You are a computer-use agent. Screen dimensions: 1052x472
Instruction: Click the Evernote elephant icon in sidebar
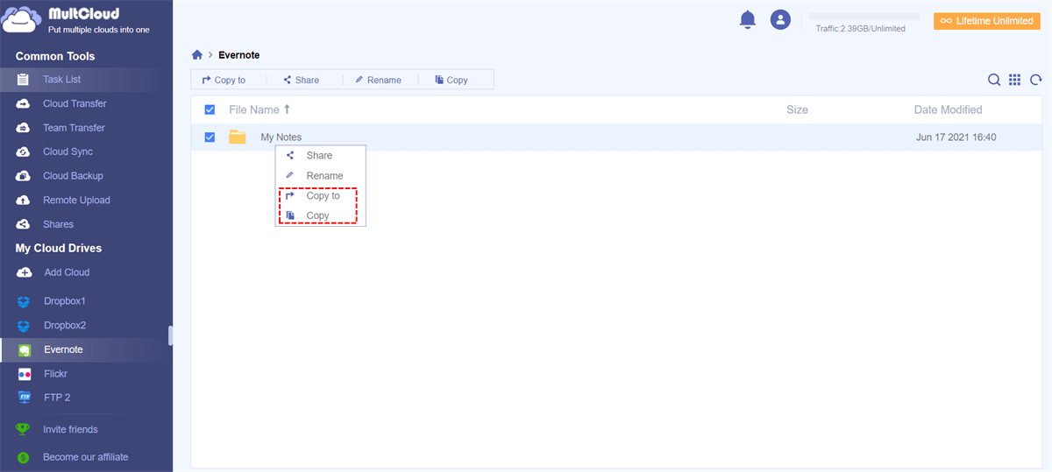click(x=25, y=349)
